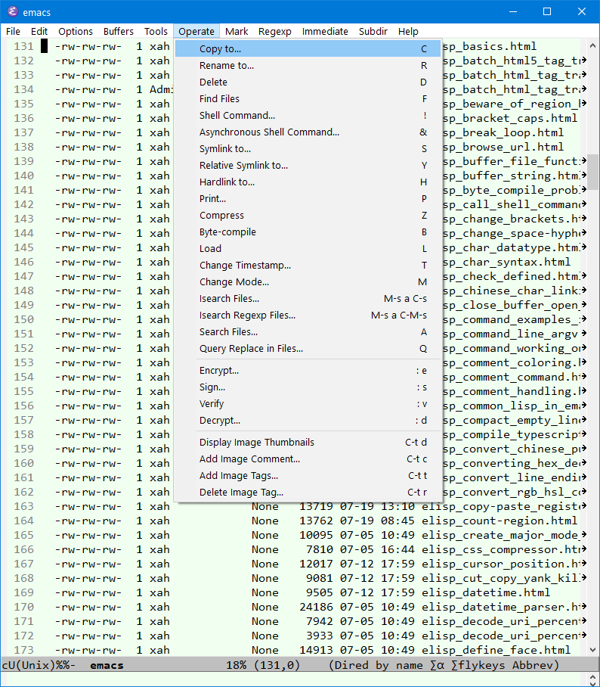600x687 pixels.
Task: Select Byte-compile menu entry
Action: tap(308, 232)
